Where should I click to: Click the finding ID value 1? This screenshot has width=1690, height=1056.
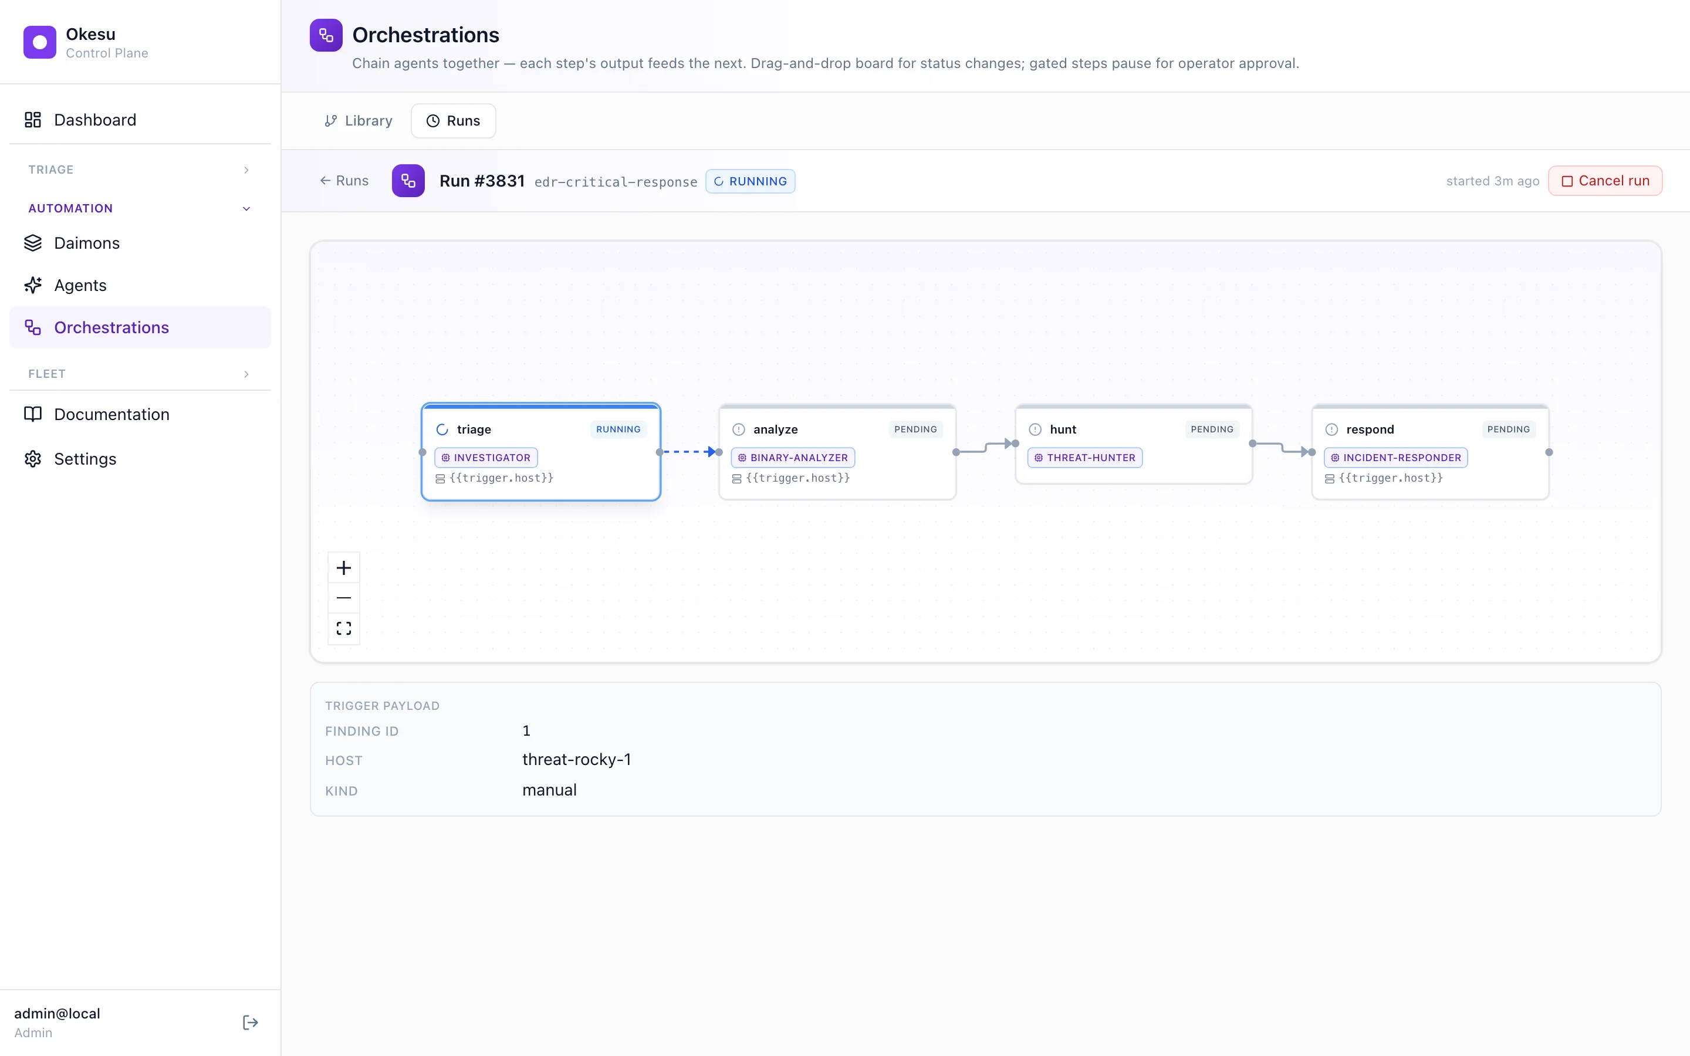526,730
